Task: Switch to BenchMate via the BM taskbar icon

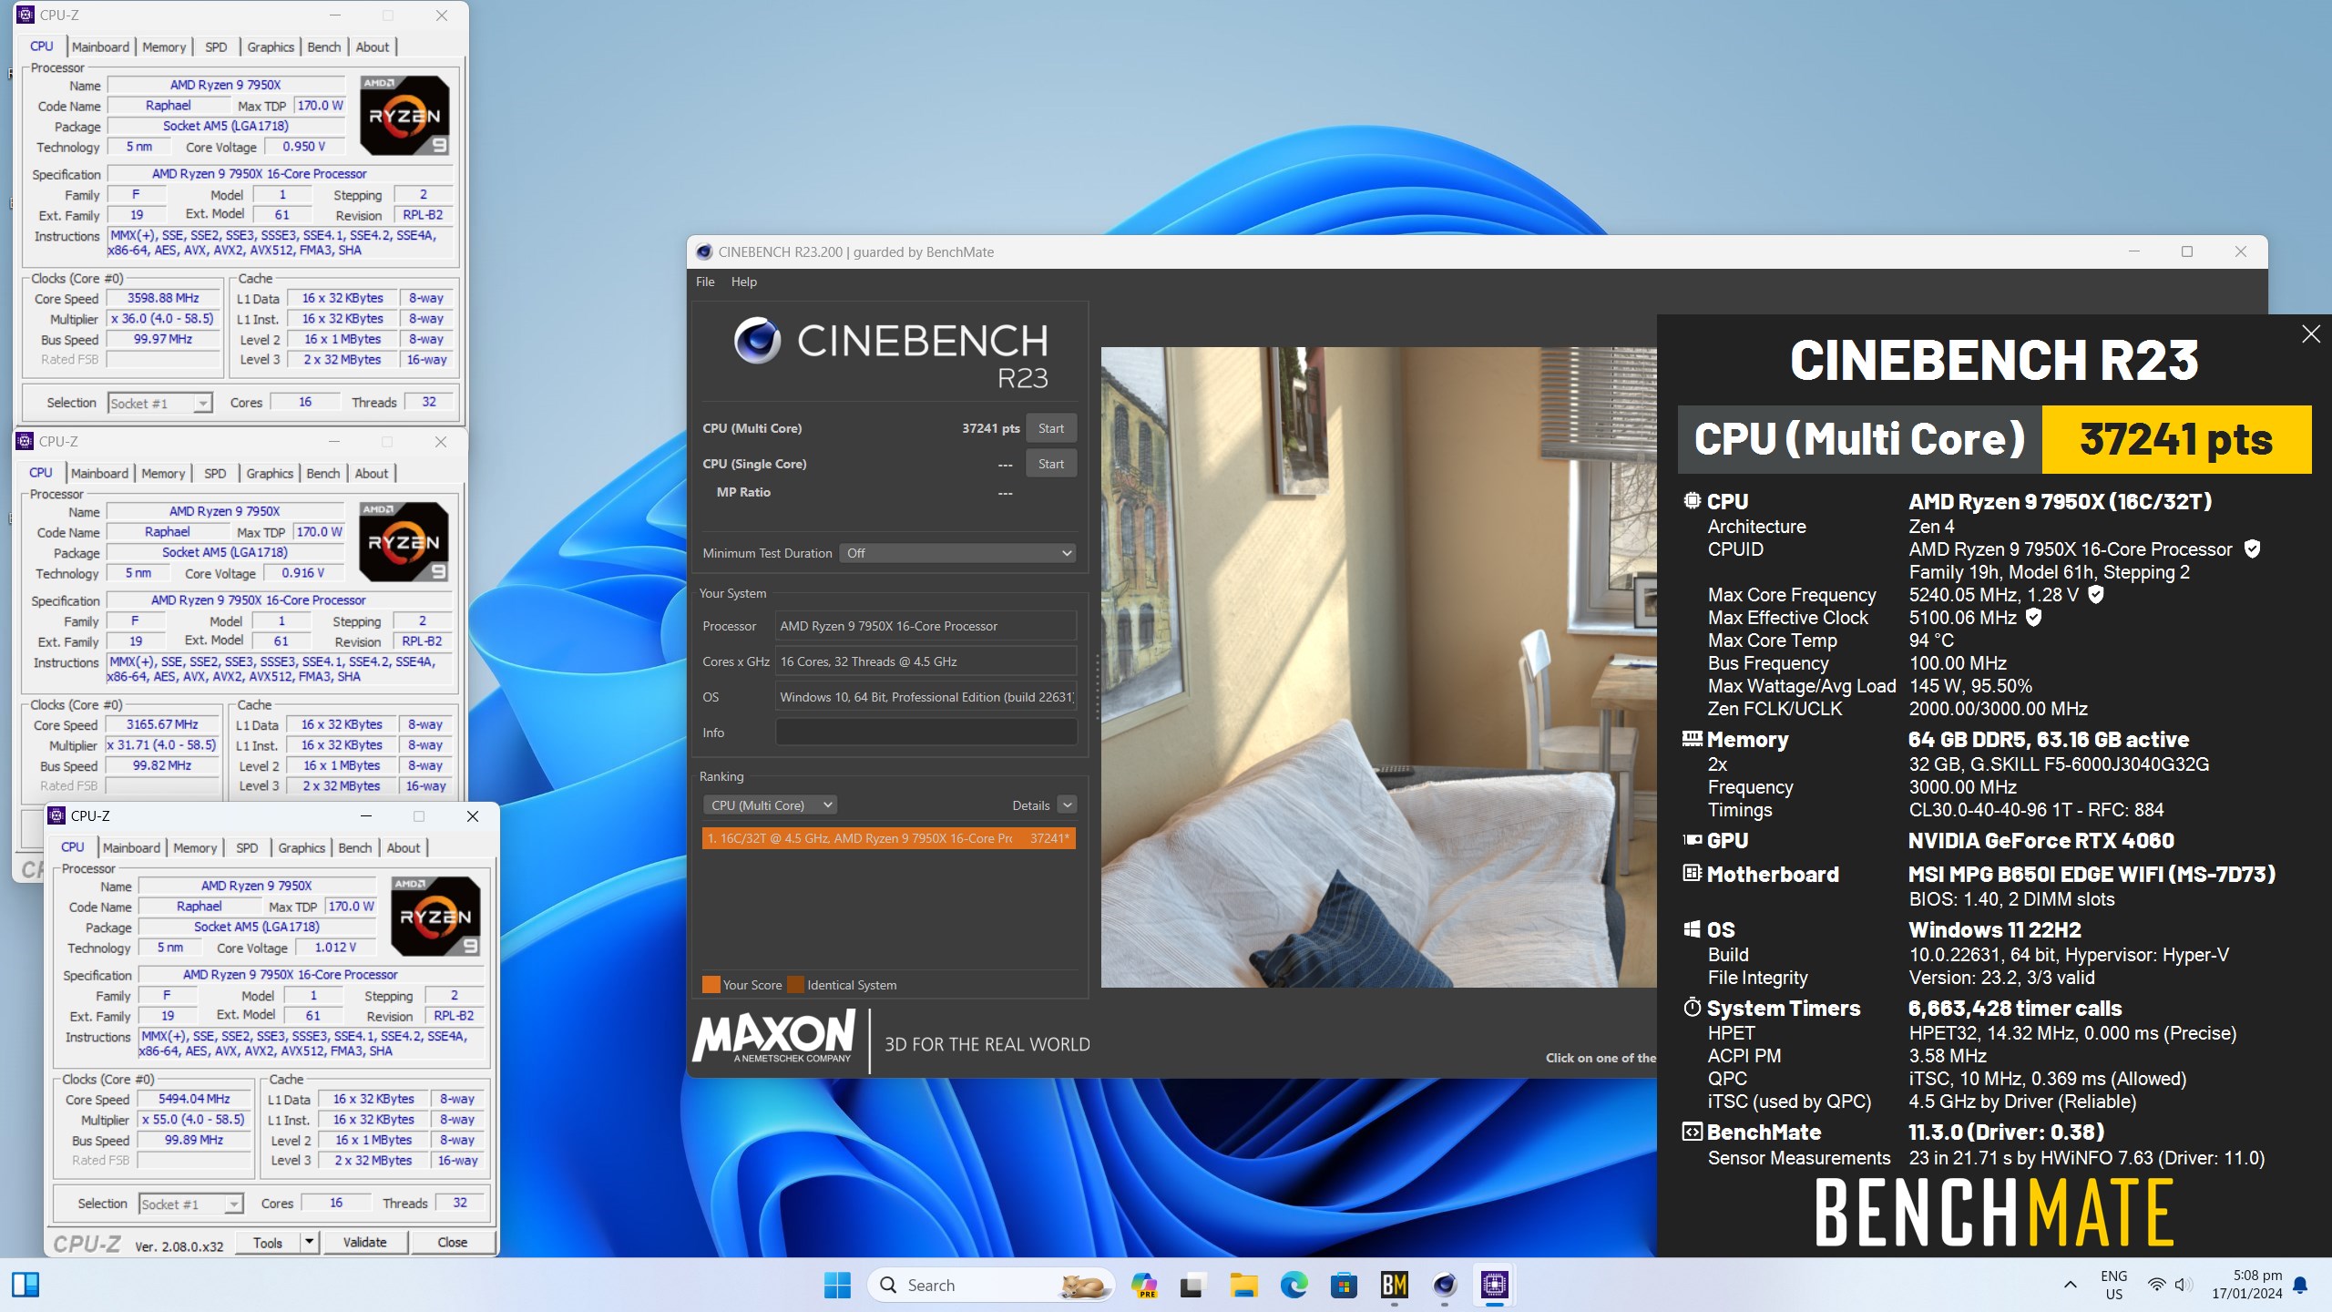Action: pyautogui.click(x=1394, y=1285)
